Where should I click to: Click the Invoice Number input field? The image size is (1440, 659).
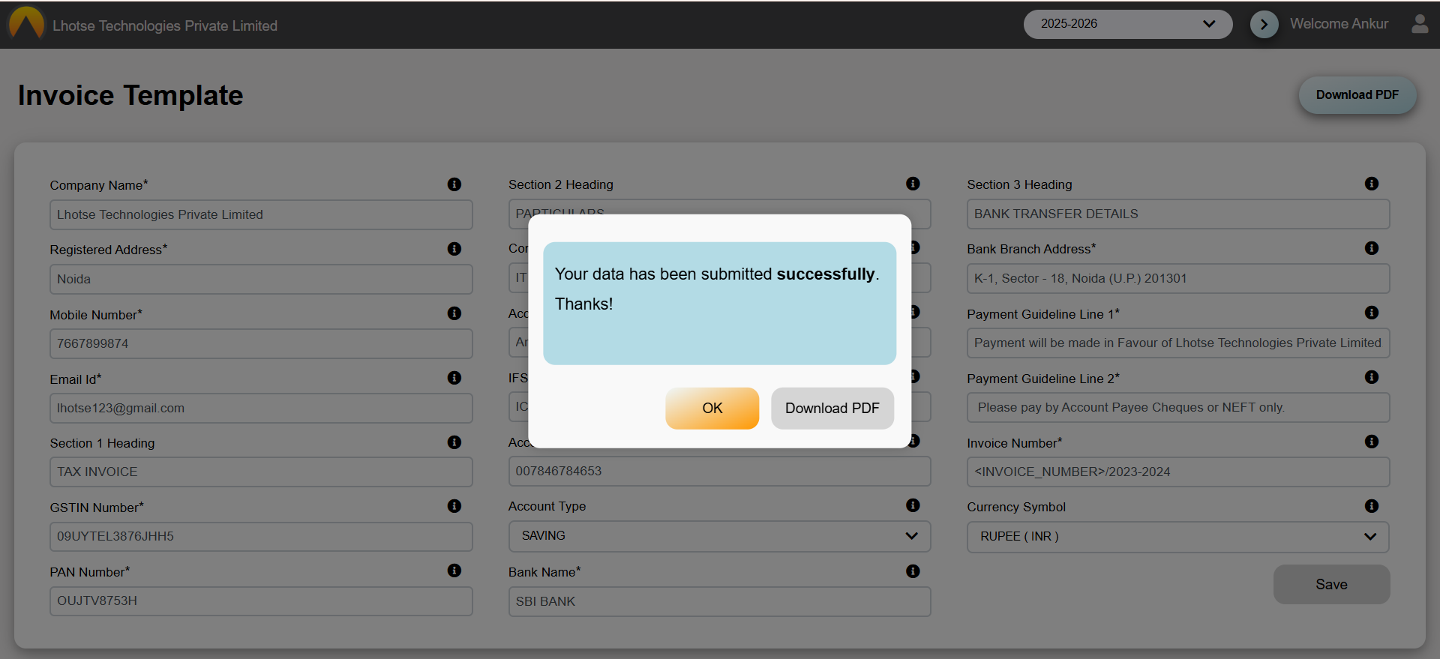click(1178, 472)
